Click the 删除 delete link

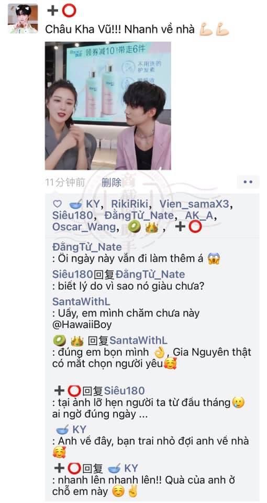coord(111,182)
